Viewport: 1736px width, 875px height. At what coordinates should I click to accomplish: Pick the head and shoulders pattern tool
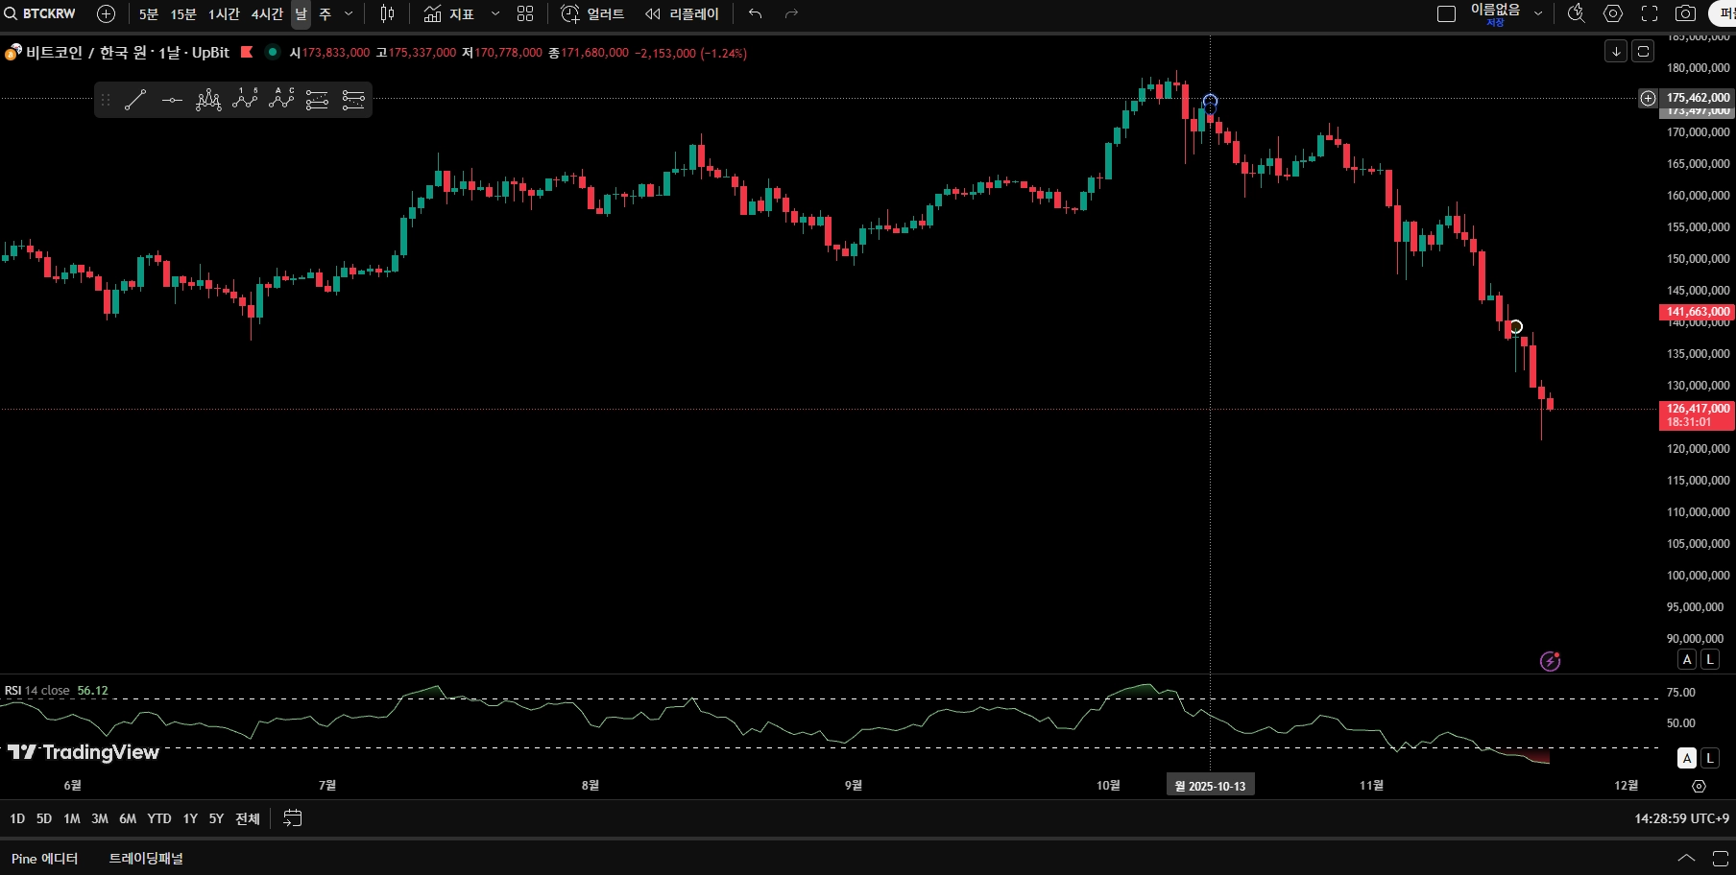[208, 100]
